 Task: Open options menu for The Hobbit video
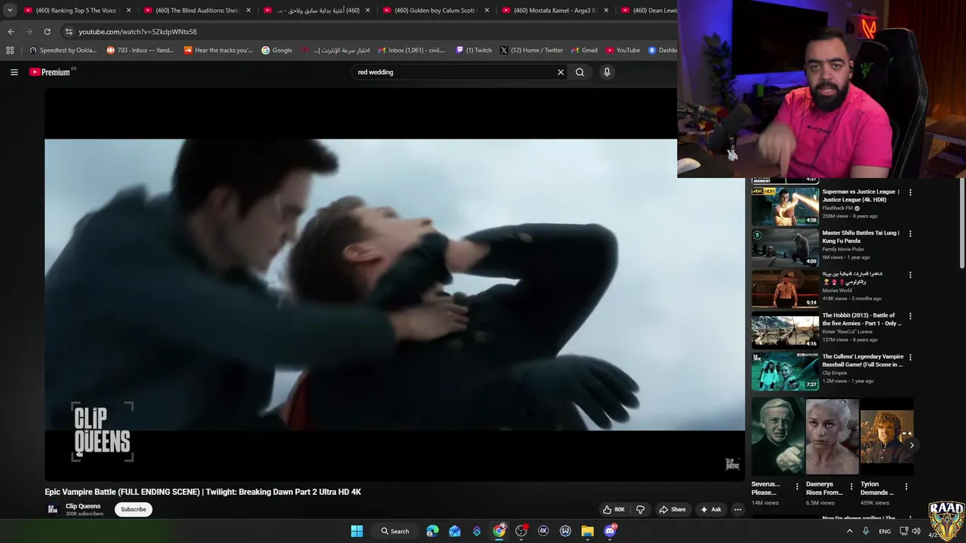(x=910, y=316)
